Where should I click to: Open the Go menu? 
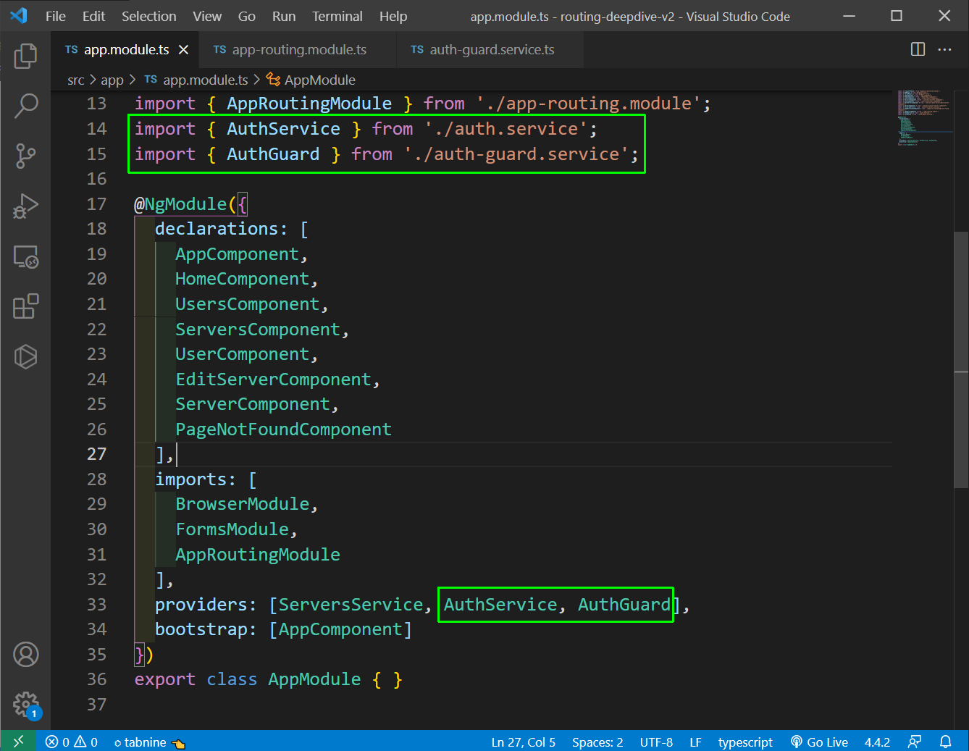[246, 16]
